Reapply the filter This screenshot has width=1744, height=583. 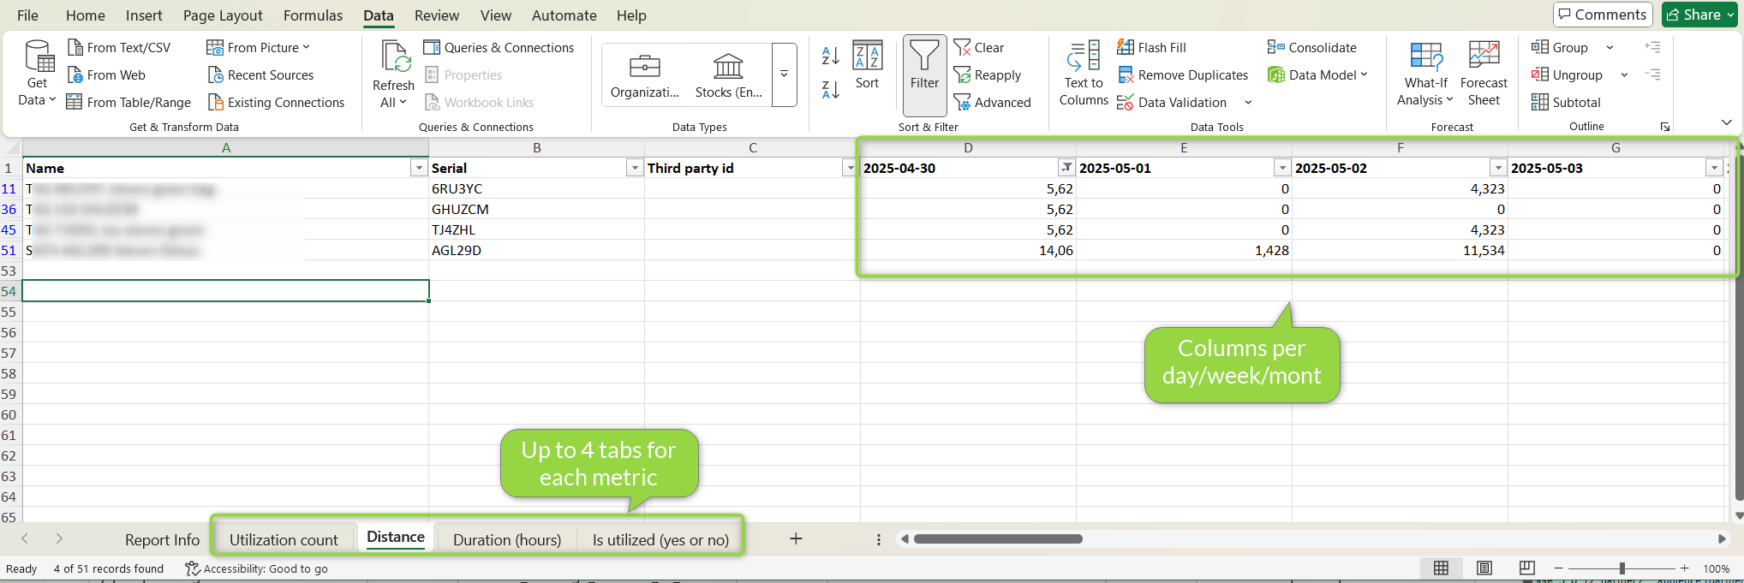click(x=988, y=75)
